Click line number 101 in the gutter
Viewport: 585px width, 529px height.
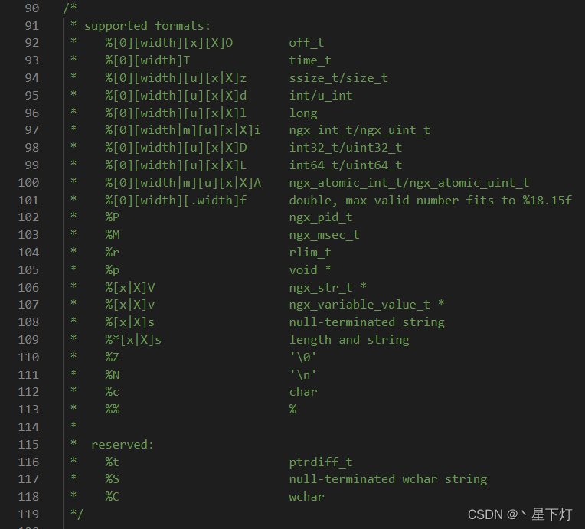point(28,201)
